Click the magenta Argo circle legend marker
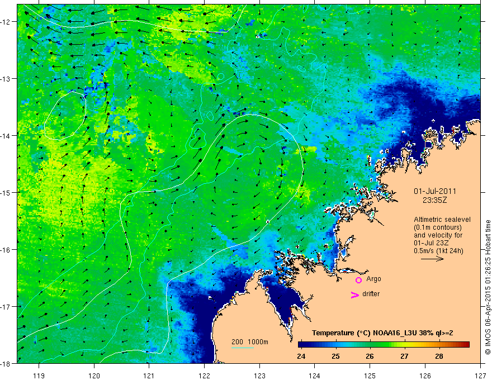 (358, 280)
